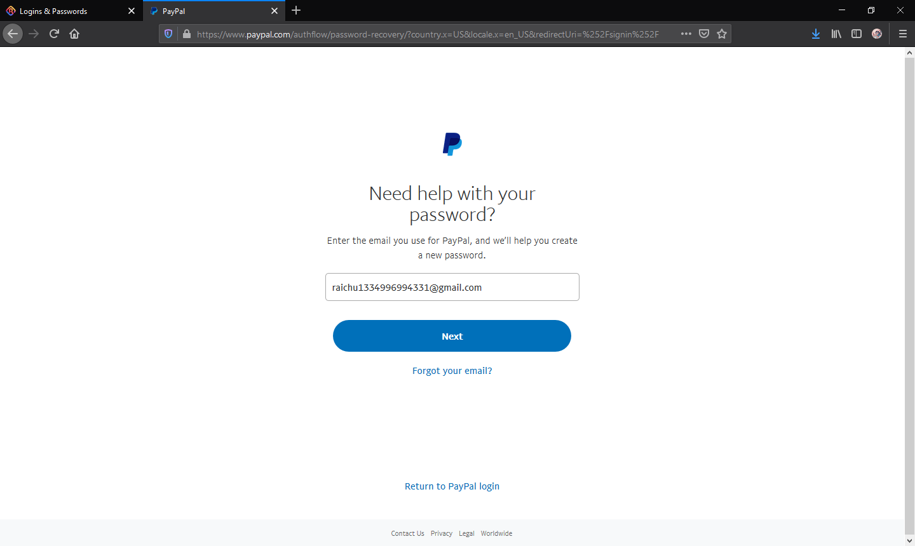Screen dimensions: 915x546
Task: Open the Forgot your email link
Action: coord(452,371)
